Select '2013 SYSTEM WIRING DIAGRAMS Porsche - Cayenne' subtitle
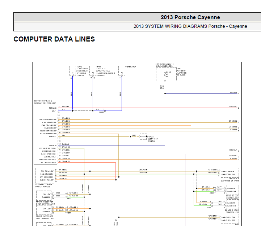261x226 pixels. 190,26
